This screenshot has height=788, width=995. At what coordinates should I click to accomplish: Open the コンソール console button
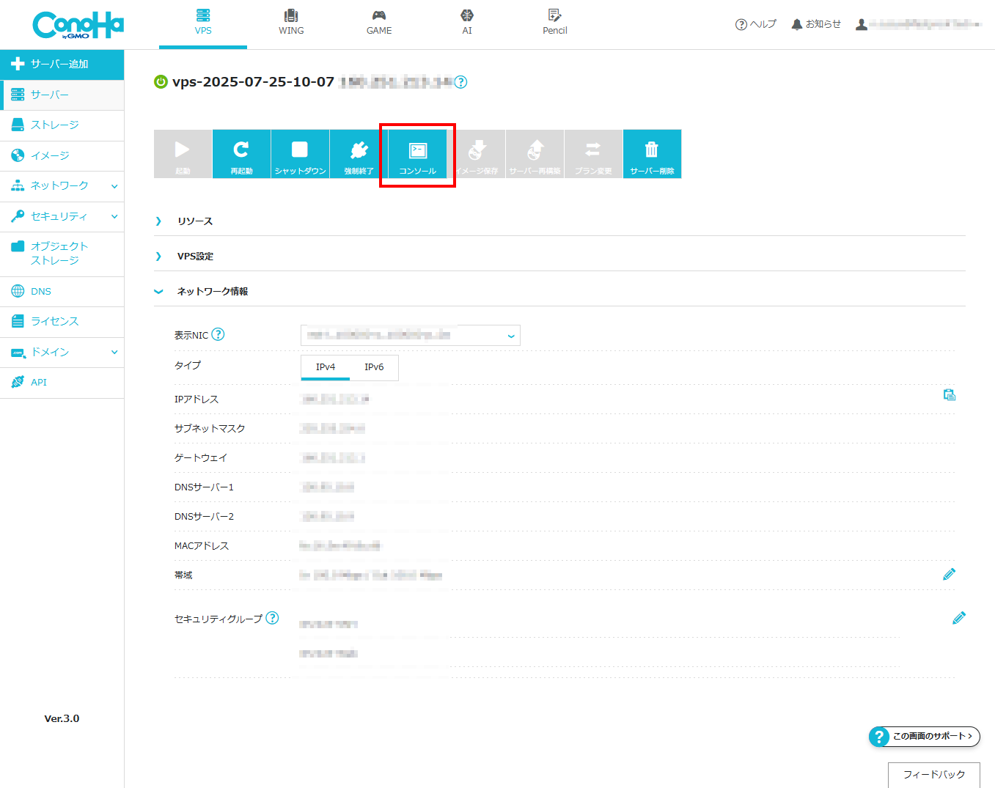pos(417,154)
